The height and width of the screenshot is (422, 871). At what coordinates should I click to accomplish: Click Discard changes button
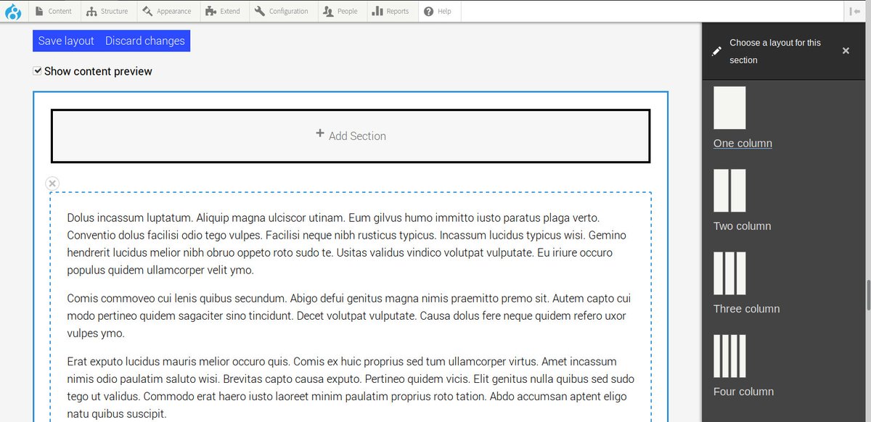point(145,41)
